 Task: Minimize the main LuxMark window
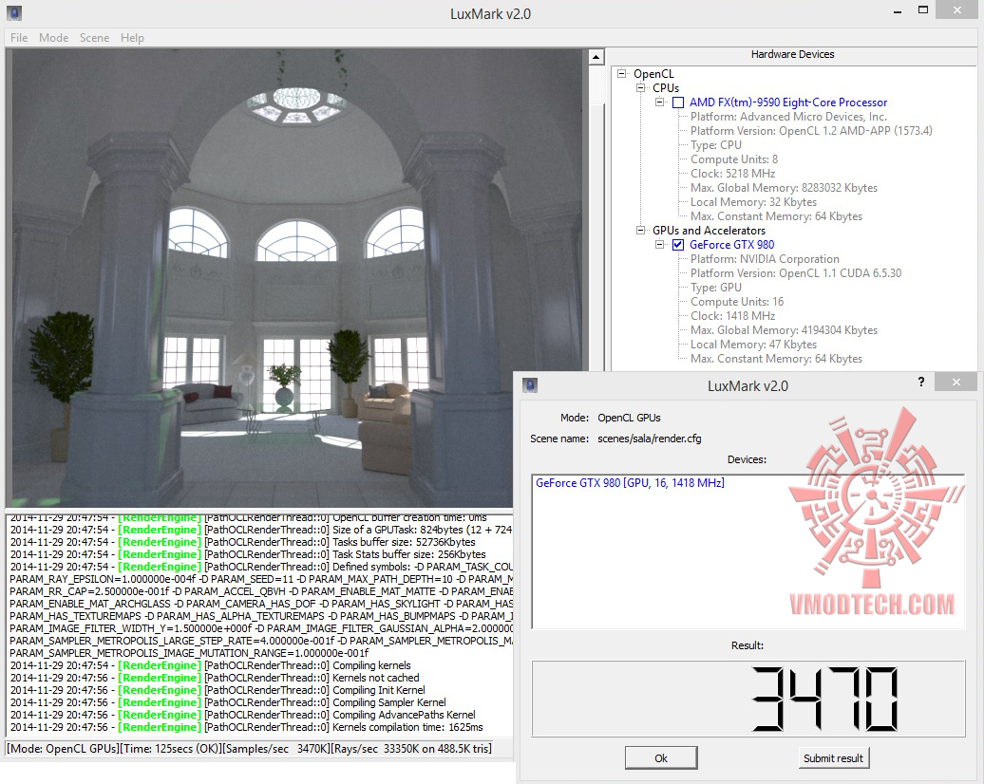(x=898, y=12)
